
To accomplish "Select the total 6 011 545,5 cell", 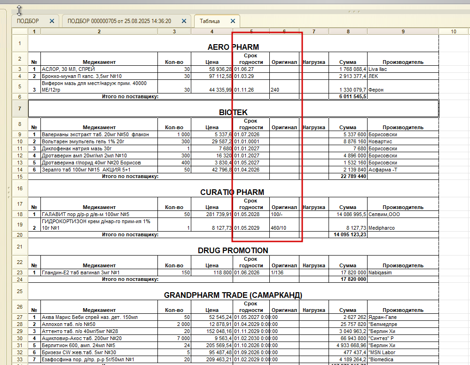I will tap(348, 96).
